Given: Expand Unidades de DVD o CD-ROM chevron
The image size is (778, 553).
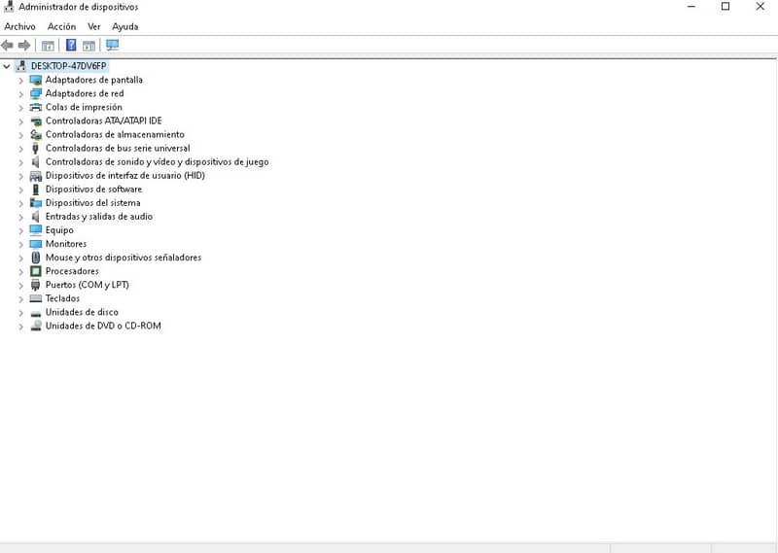Looking at the screenshot, I should click(20, 327).
